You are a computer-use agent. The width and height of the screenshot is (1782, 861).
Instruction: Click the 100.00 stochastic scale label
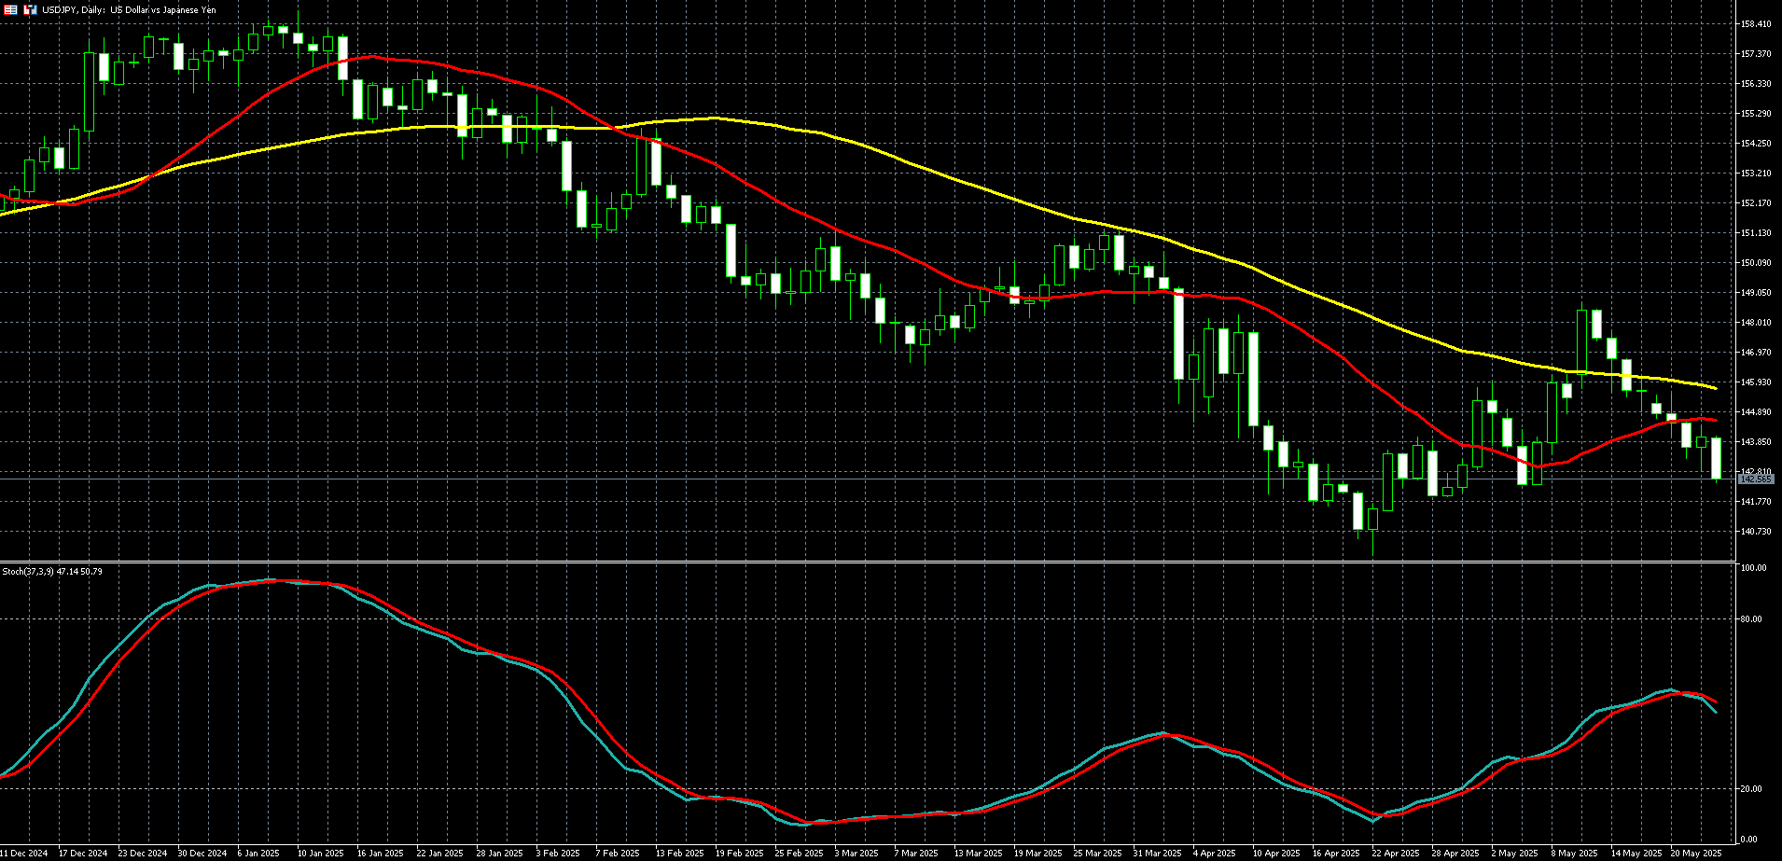click(1753, 568)
